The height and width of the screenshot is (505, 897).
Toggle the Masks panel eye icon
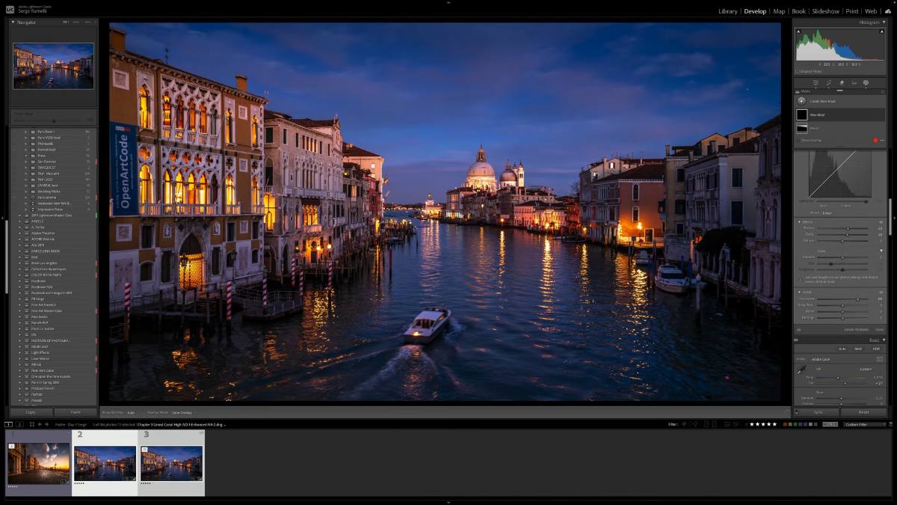click(797, 91)
